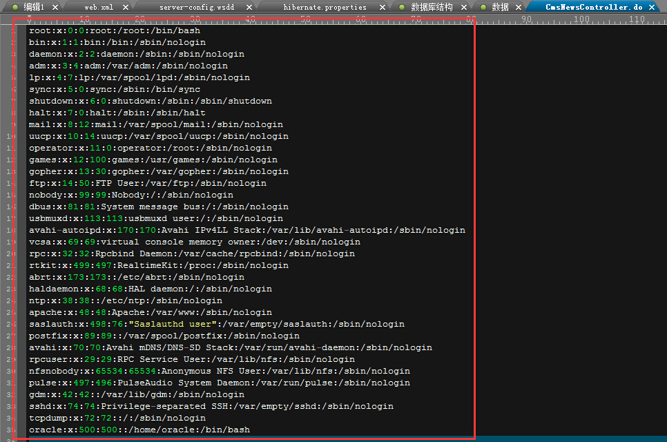667x442 pixels.
Task: Close the hibernate.properties tab
Action: coord(383,7)
